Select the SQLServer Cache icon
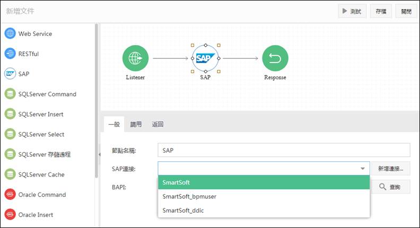Image resolution: width=420 pixels, height=228 pixels. tap(10, 174)
